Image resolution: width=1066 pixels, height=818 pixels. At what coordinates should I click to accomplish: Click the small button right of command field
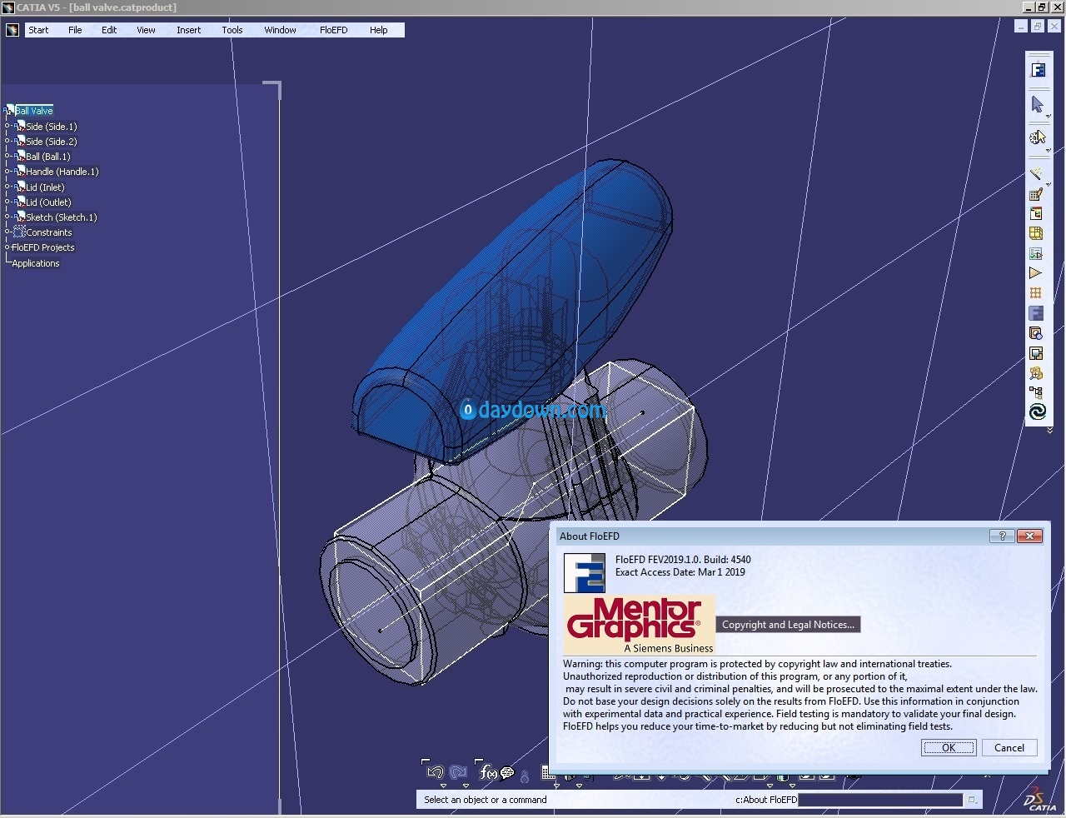tap(971, 800)
